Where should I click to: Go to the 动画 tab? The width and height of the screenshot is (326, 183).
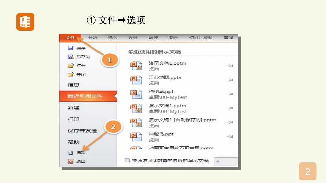pos(174,38)
